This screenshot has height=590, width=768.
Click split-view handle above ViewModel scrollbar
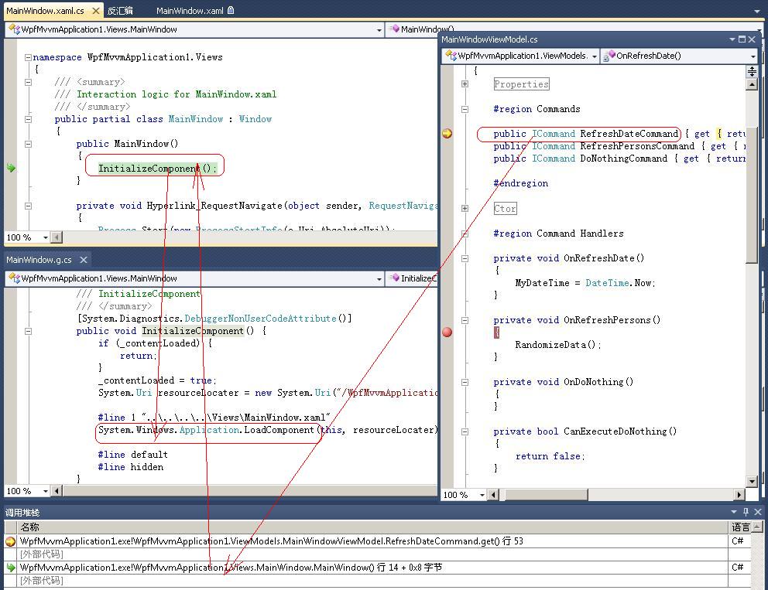pyautogui.click(x=752, y=71)
